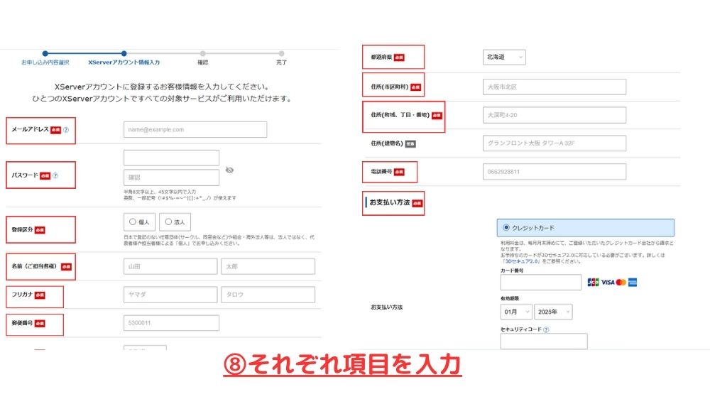Image resolution: width=710 pixels, height=399 pixels.
Task: Click the 有効期限 label
Action: pos(510,298)
